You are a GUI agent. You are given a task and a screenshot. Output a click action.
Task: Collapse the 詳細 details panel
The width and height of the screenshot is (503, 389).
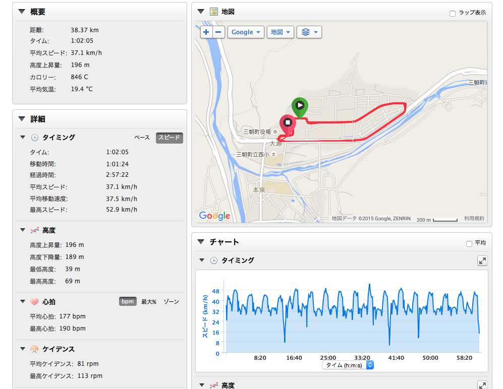(x=21, y=119)
